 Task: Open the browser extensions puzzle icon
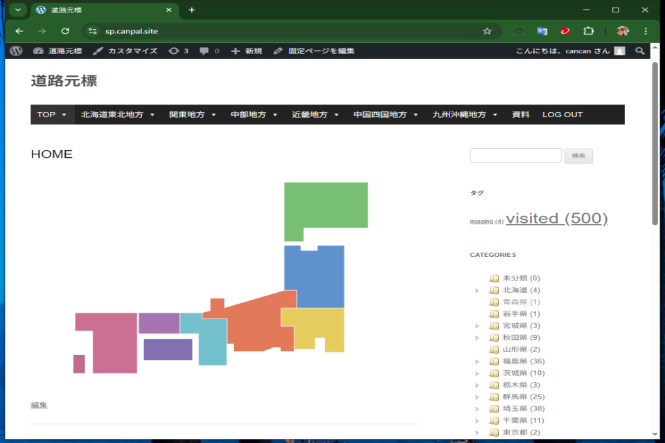pyautogui.click(x=589, y=31)
